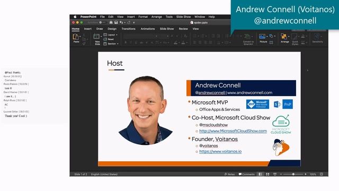
Task: Toggle the Notes pane button
Action: (x=229, y=174)
